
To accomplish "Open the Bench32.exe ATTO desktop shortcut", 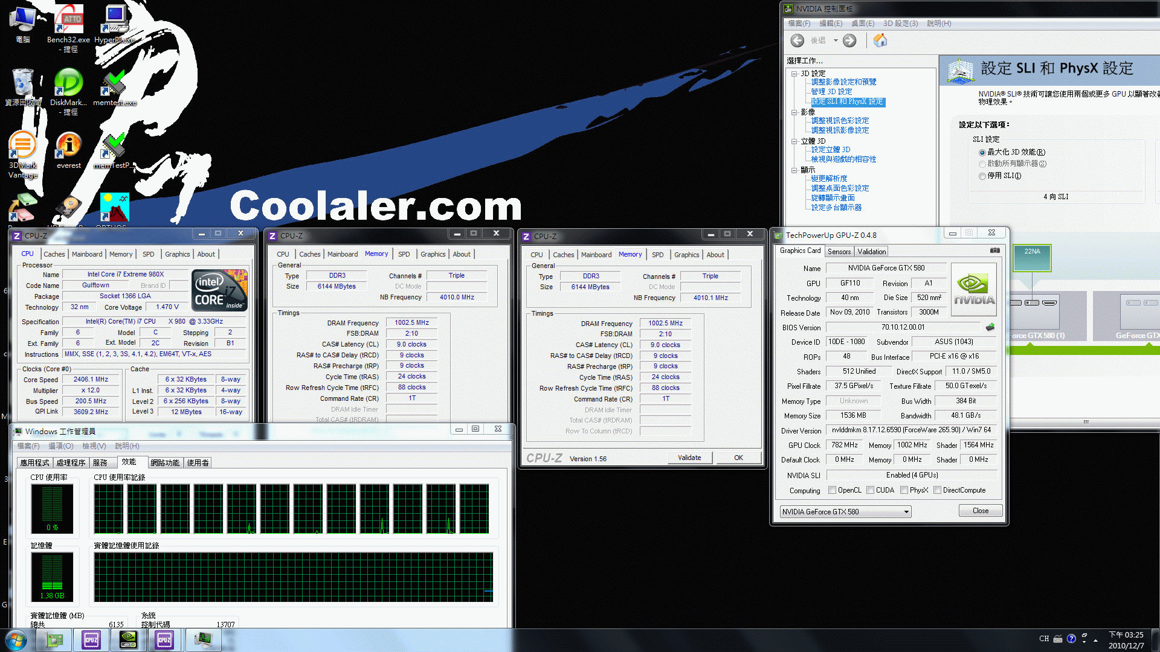I will pyautogui.click(x=69, y=27).
